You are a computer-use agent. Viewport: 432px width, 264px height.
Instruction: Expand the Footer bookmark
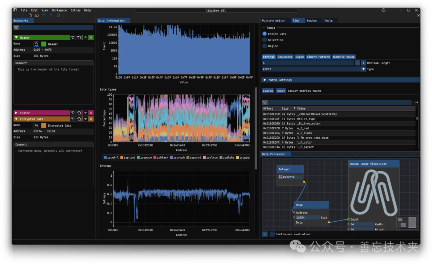16,113
